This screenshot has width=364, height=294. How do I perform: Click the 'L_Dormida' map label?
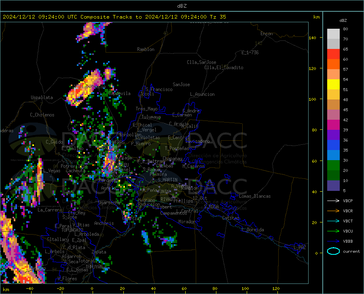(x=253, y=230)
